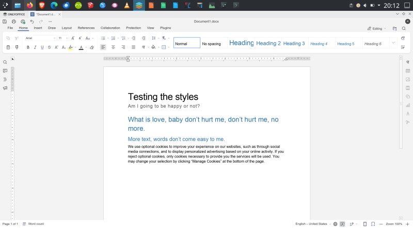The height and width of the screenshot is (228, 413).
Task: Open the Editing mode dropdown
Action: [377, 28]
